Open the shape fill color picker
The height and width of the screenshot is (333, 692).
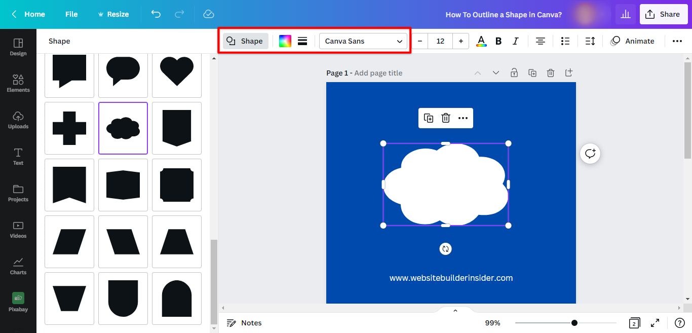[x=285, y=41]
